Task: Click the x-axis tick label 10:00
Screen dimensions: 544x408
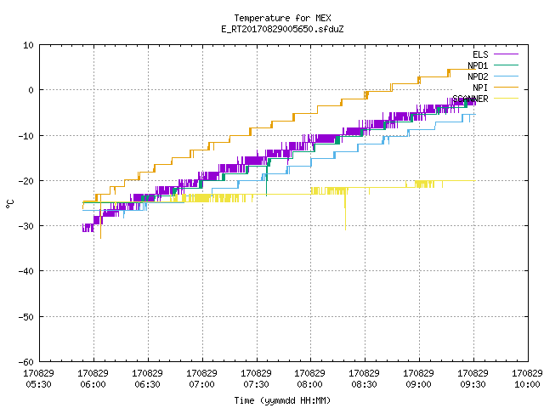Action: click(x=527, y=384)
